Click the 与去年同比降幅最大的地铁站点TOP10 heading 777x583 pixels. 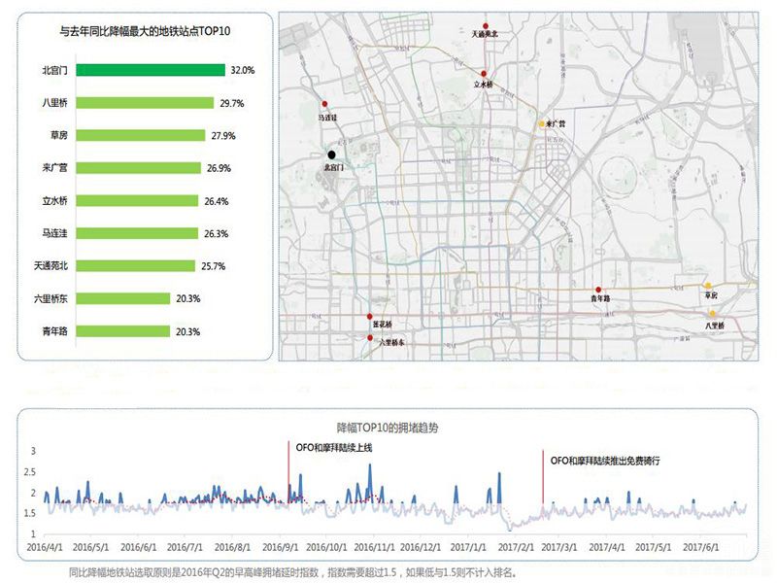pos(144,31)
